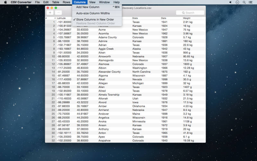The height and width of the screenshot is (161, 257).
Task: Select cell 'Nevada'
Action: (137, 79)
